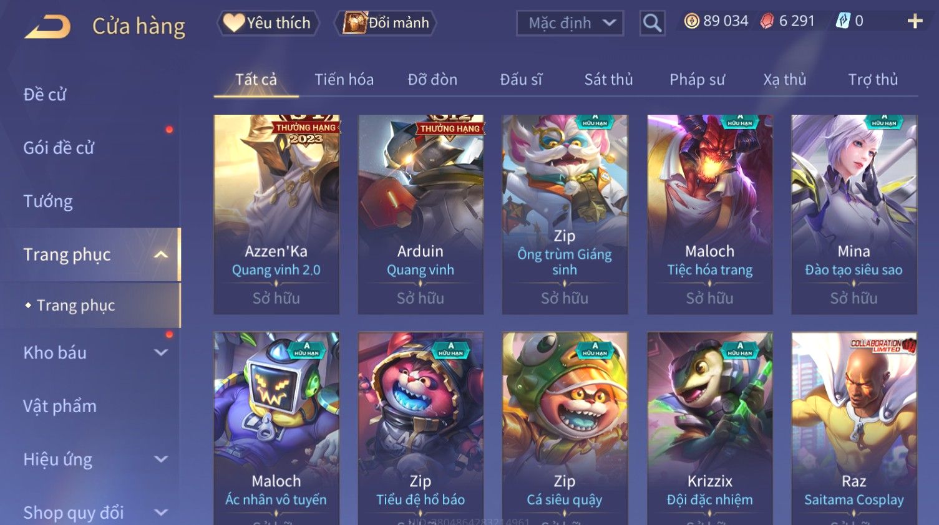Tap the red gem balance 6 291
Image resolution: width=939 pixels, height=525 pixels.
pos(787,21)
